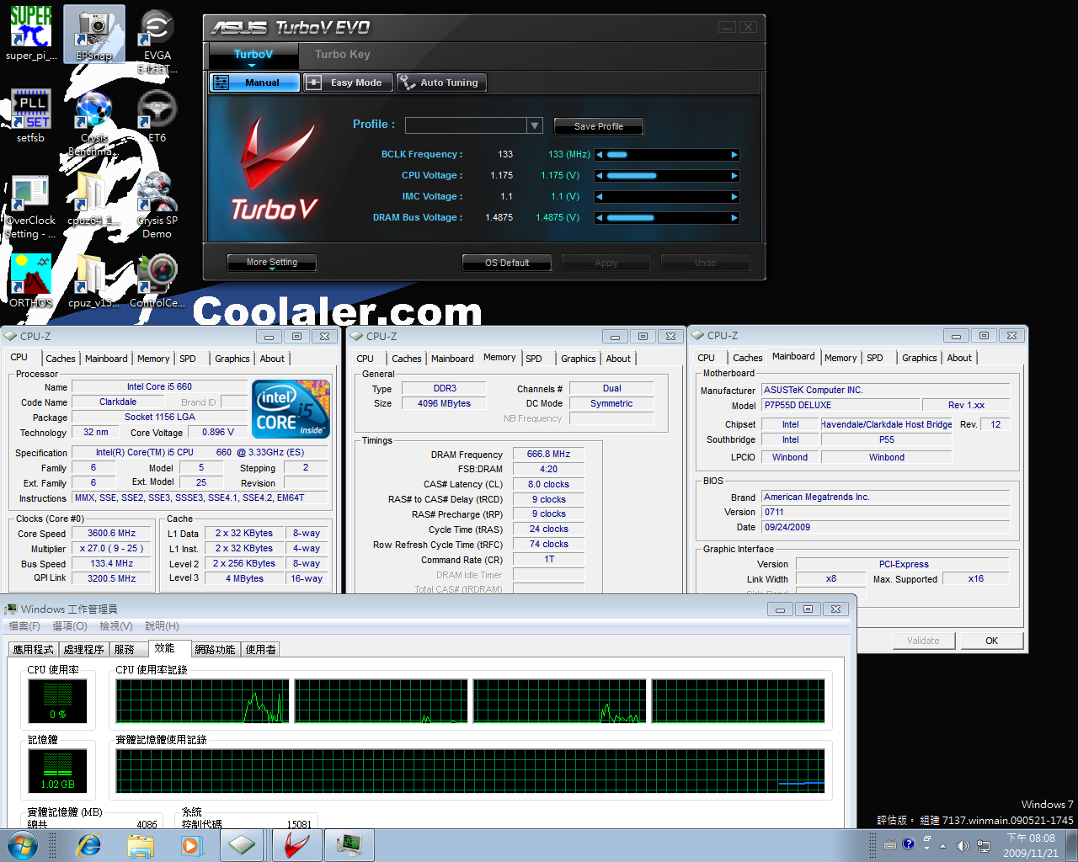Image resolution: width=1078 pixels, height=862 pixels.
Task: Open Windows Explorer from the taskbar
Action: [x=141, y=845]
